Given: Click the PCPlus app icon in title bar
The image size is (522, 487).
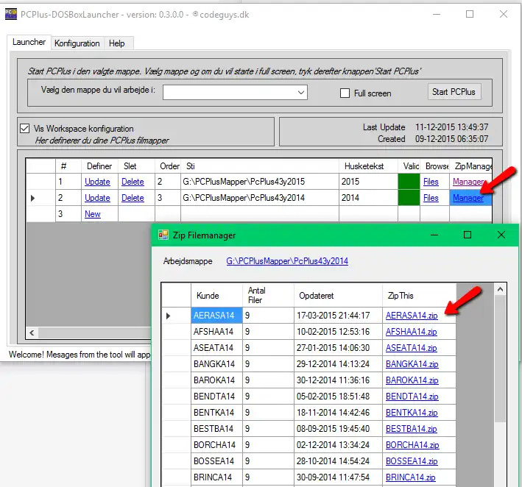Looking at the screenshot, I should (10, 14).
